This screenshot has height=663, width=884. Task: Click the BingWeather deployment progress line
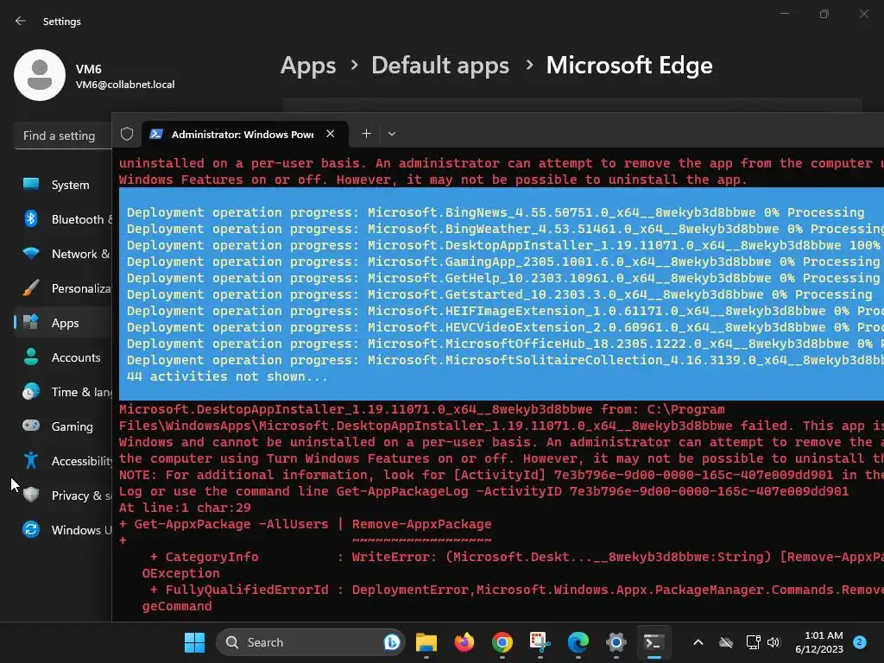(504, 229)
